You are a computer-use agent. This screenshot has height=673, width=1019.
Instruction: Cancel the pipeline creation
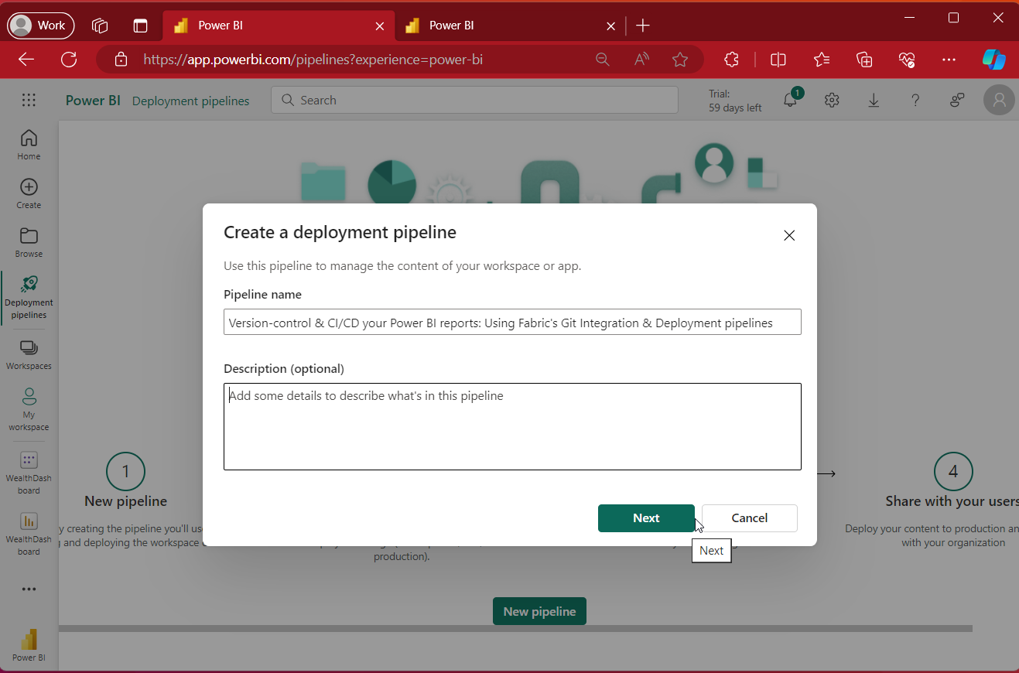pos(748,518)
